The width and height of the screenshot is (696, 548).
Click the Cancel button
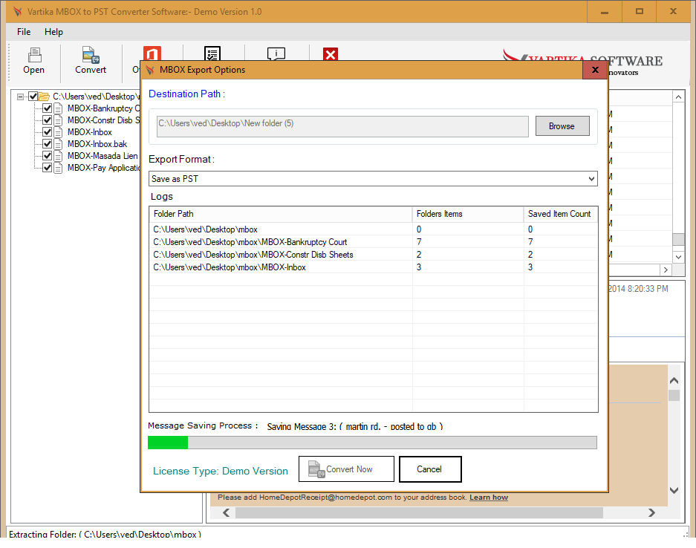coord(430,469)
